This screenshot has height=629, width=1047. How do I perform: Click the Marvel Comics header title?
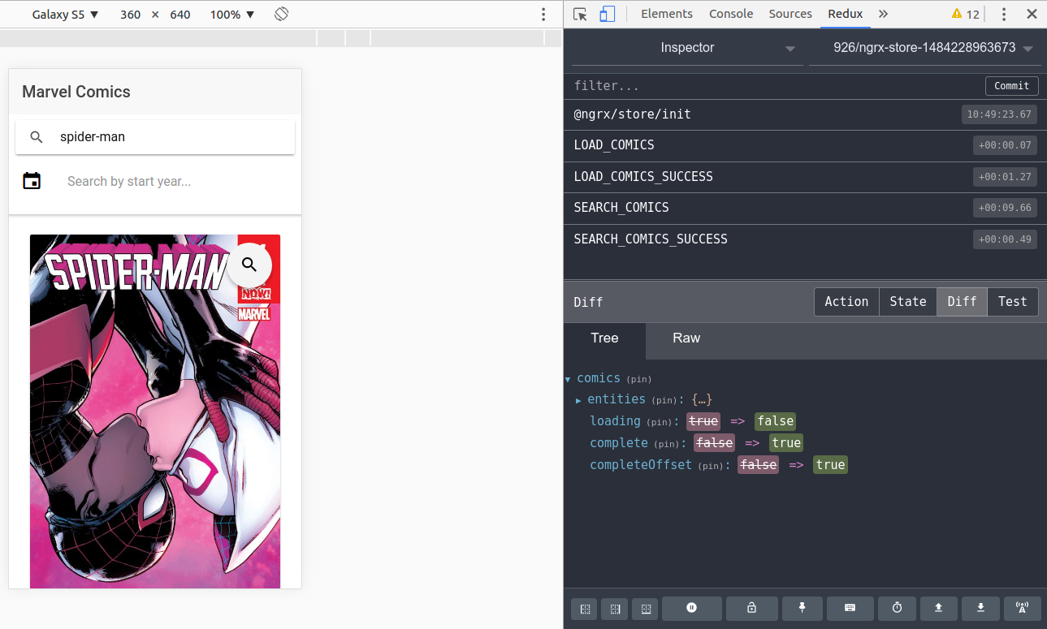tap(76, 92)
